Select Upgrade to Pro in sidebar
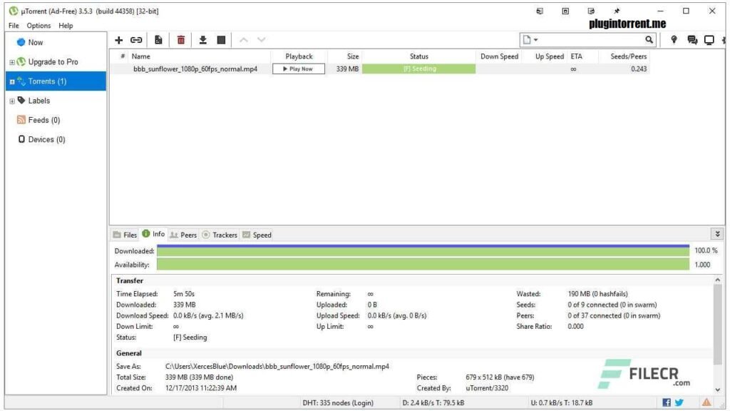Image resolution: width=730 pixels, height=411 pixels. click(53, 62)
